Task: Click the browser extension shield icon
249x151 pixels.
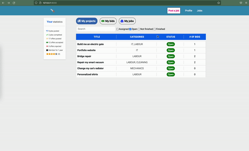Action: [x=241, y=3]
